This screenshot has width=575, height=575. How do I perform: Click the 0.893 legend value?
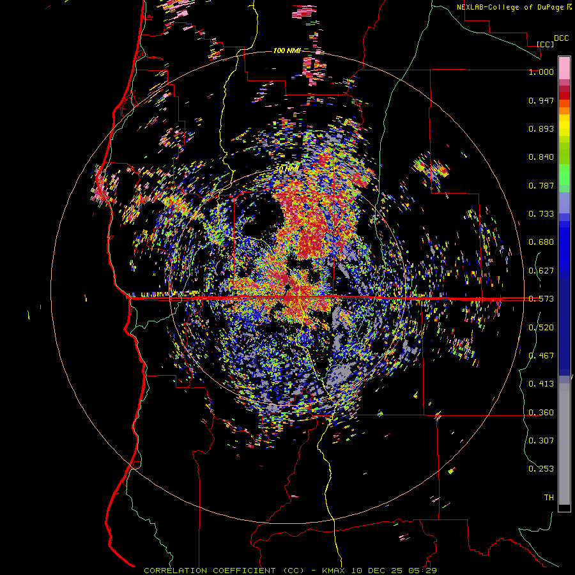pyautogui.click(x=541, y=128)
